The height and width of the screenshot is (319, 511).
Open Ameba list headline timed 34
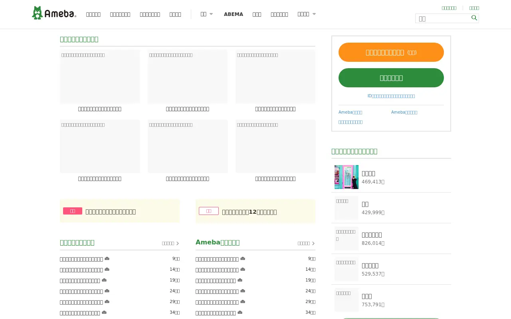(216, 313)
